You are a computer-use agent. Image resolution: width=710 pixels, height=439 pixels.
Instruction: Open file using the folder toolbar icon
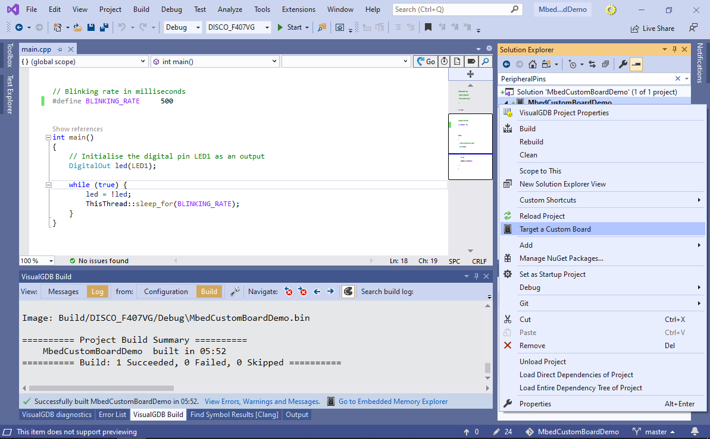78,27
